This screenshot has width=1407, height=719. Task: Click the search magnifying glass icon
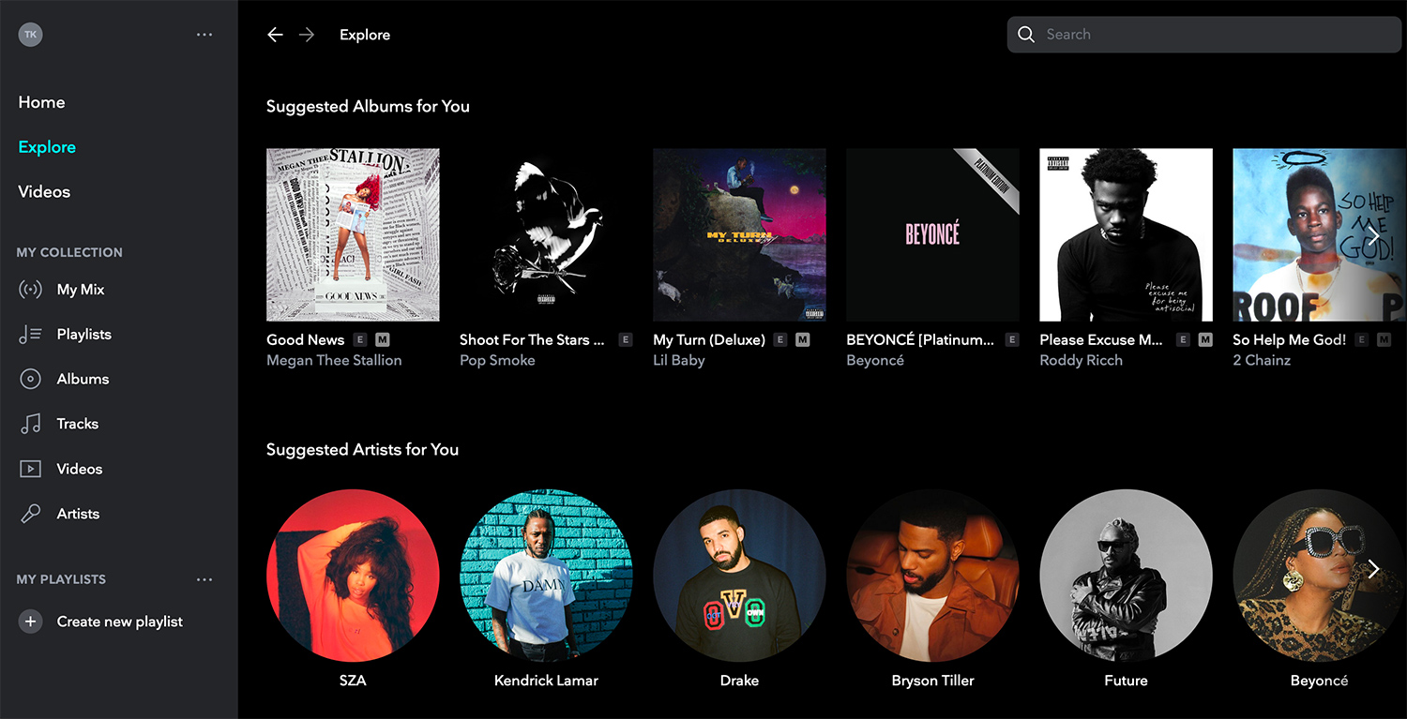click(x=1026, y=34)
